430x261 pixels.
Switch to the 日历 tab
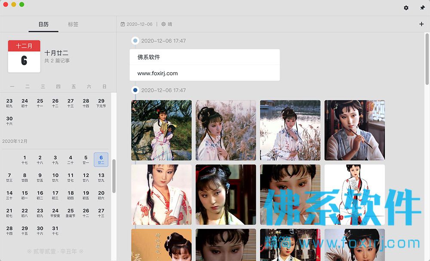tap(43, 24)
